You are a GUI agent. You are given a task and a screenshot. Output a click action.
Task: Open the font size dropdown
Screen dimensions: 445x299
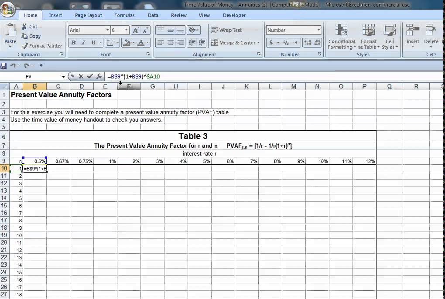126,30
